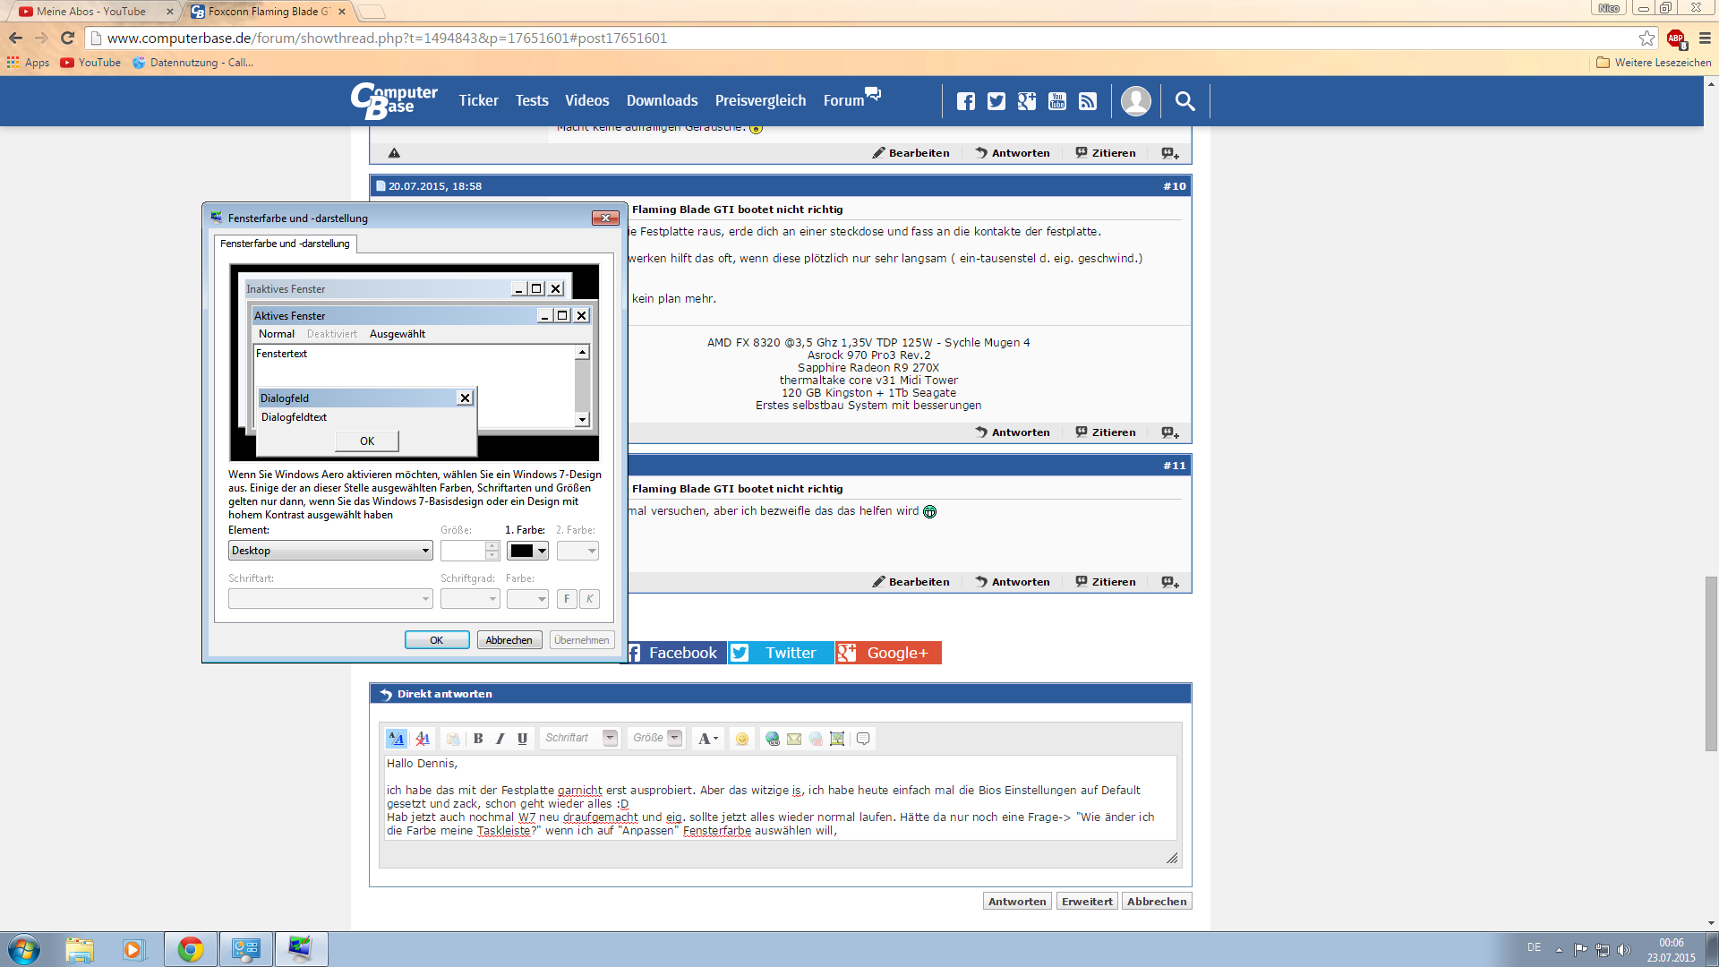The image size is (1719, 967).
Task: Click the insert image icon
Action: coord(837,739)
